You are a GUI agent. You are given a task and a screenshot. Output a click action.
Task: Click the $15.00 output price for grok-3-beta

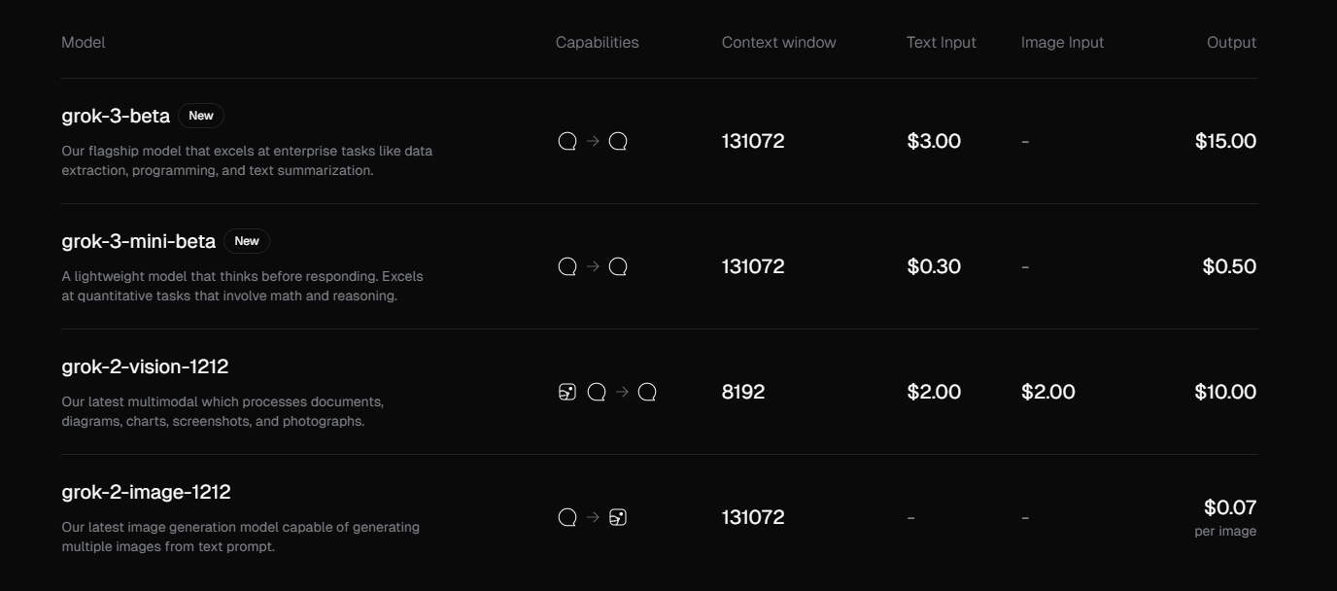coord(1225,141)
